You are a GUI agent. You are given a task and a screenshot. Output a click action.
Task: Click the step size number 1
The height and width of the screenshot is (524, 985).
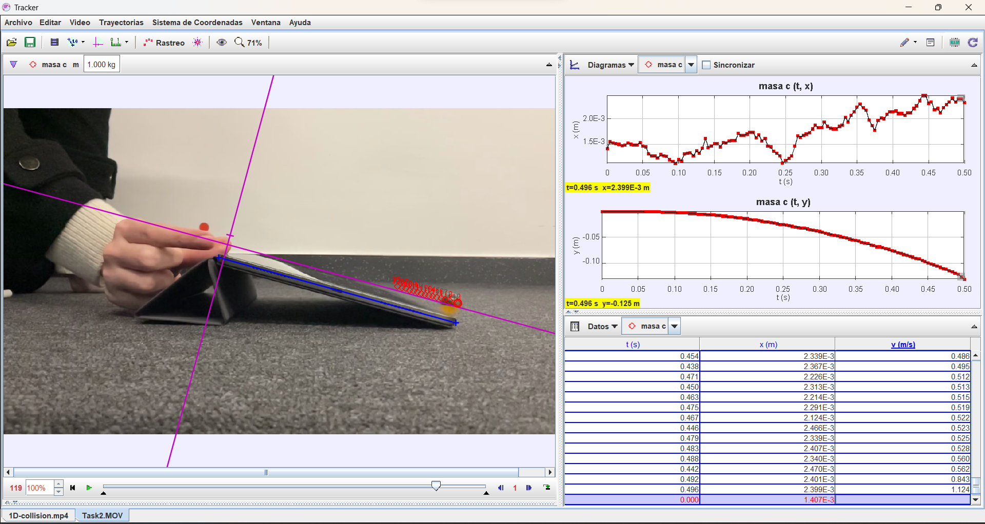coord(515,488)
